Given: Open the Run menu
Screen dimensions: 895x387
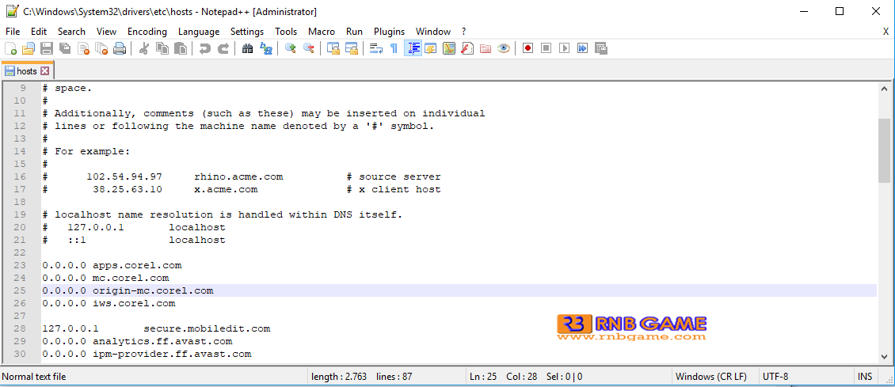Looking at the screenshot, I should point(355,32).
